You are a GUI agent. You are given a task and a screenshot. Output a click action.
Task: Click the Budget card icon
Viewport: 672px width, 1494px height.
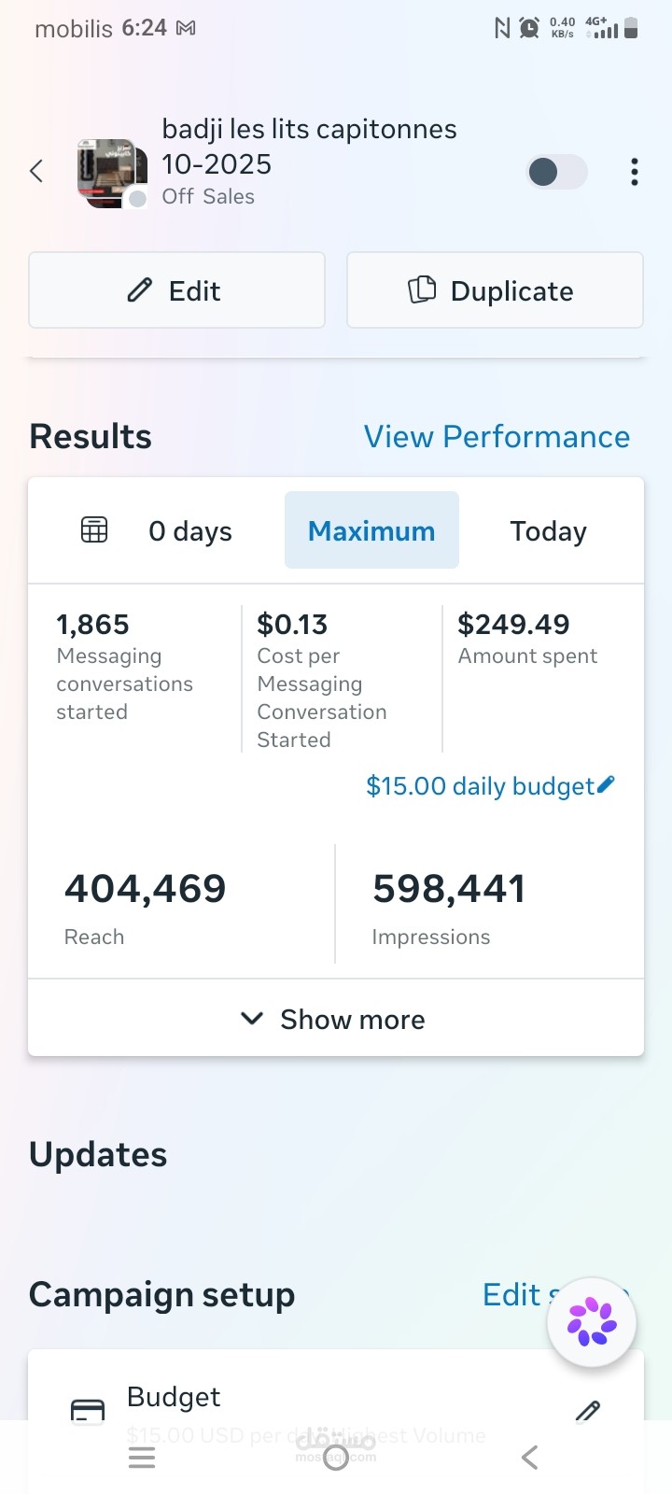point(88,1409)
